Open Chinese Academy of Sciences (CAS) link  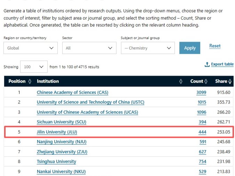click(x=73, y=92)
